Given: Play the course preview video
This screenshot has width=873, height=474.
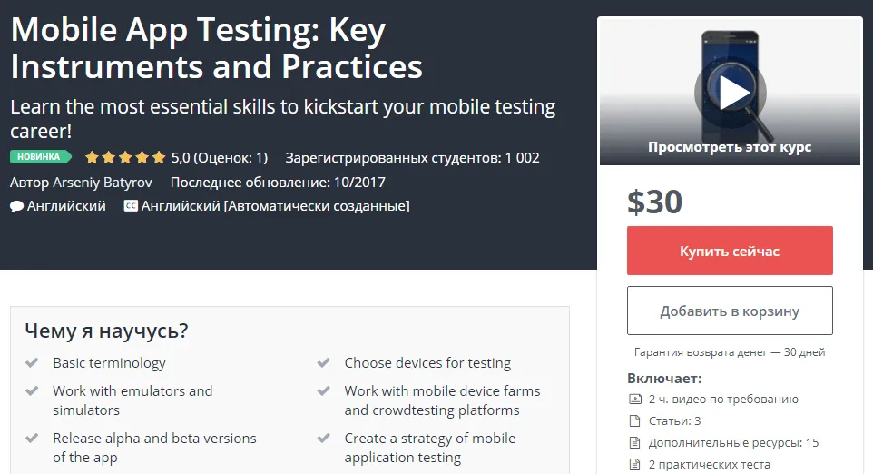Looking at the screenshot, I should point(730,91).
